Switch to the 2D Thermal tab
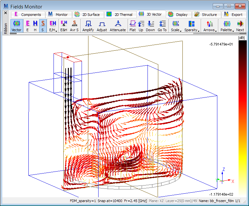 120,14
